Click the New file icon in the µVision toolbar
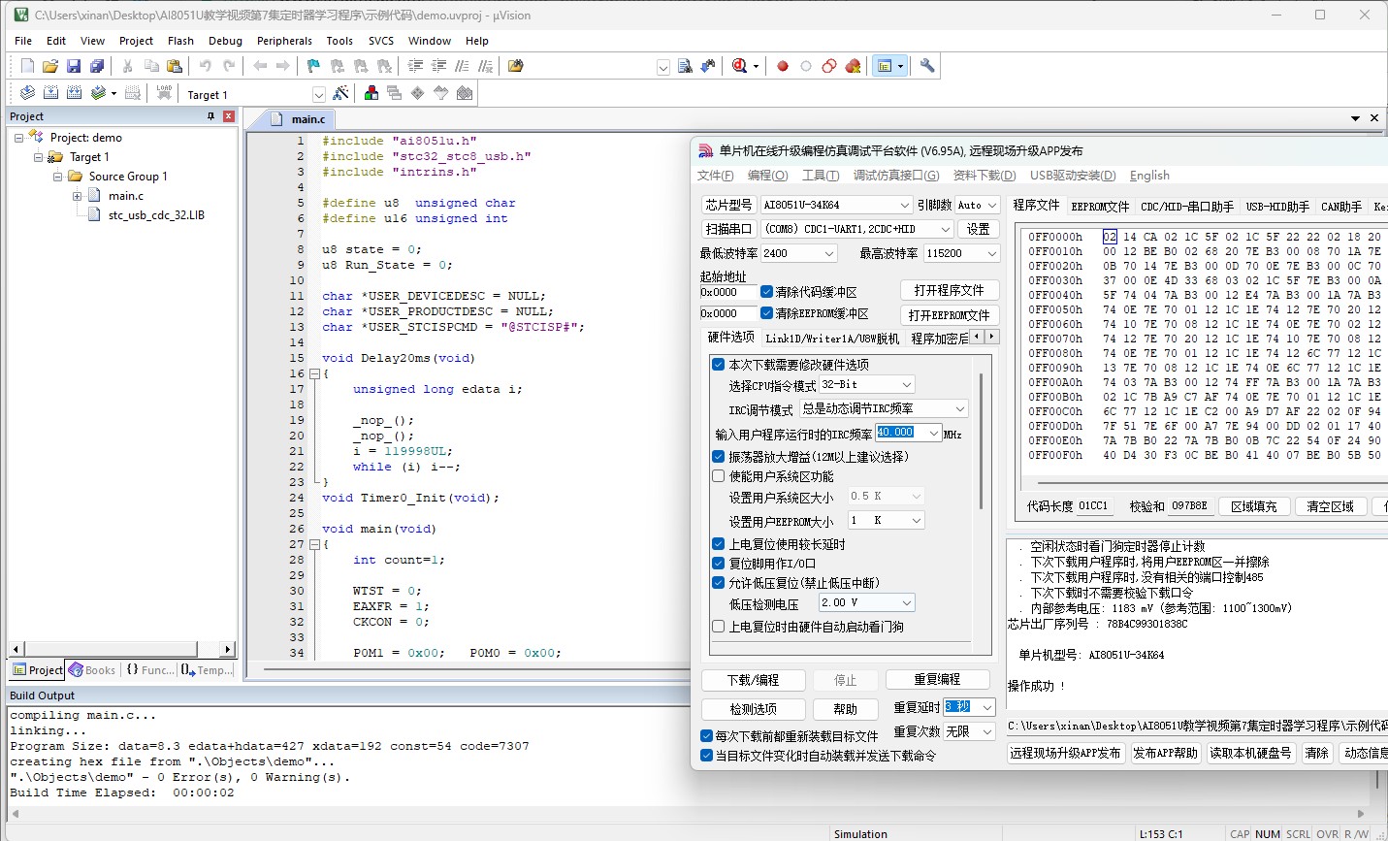The image size is (1388, 841). click(x=27, y=66)
